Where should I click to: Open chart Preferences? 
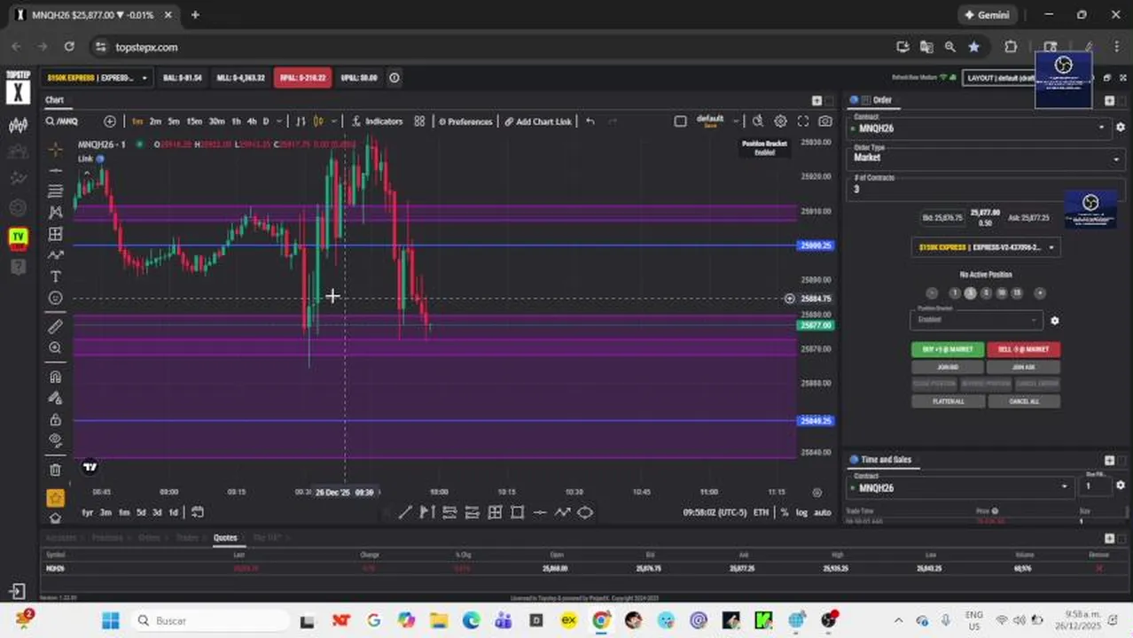tap(465, 121)
